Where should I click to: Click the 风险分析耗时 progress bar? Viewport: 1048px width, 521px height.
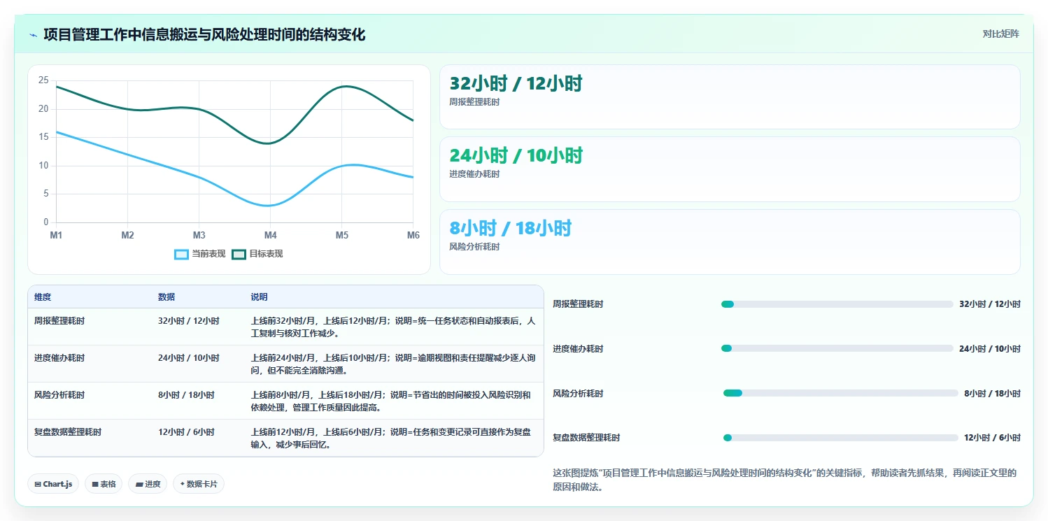pos(840,394)
